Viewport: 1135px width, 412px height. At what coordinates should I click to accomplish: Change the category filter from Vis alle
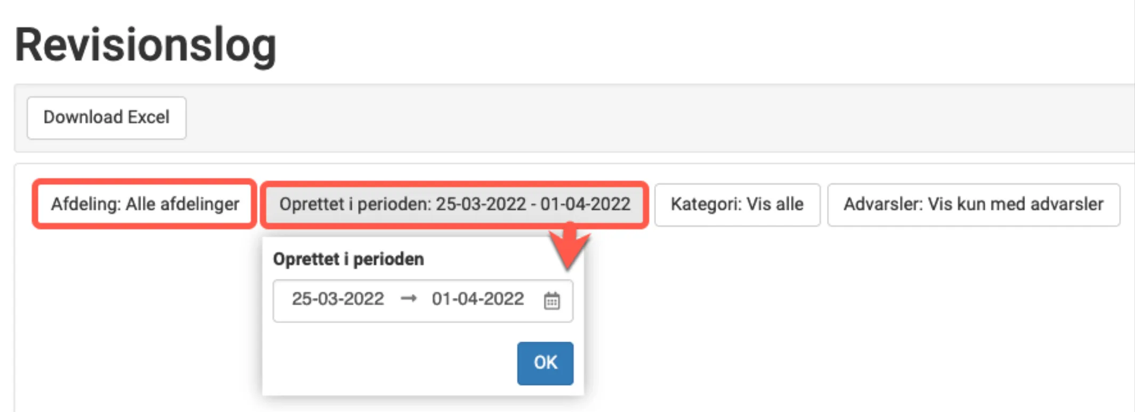737,204
